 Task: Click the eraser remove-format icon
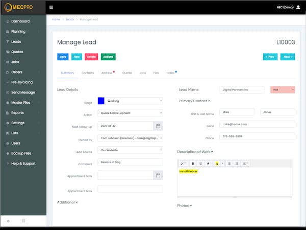[208, 164]
